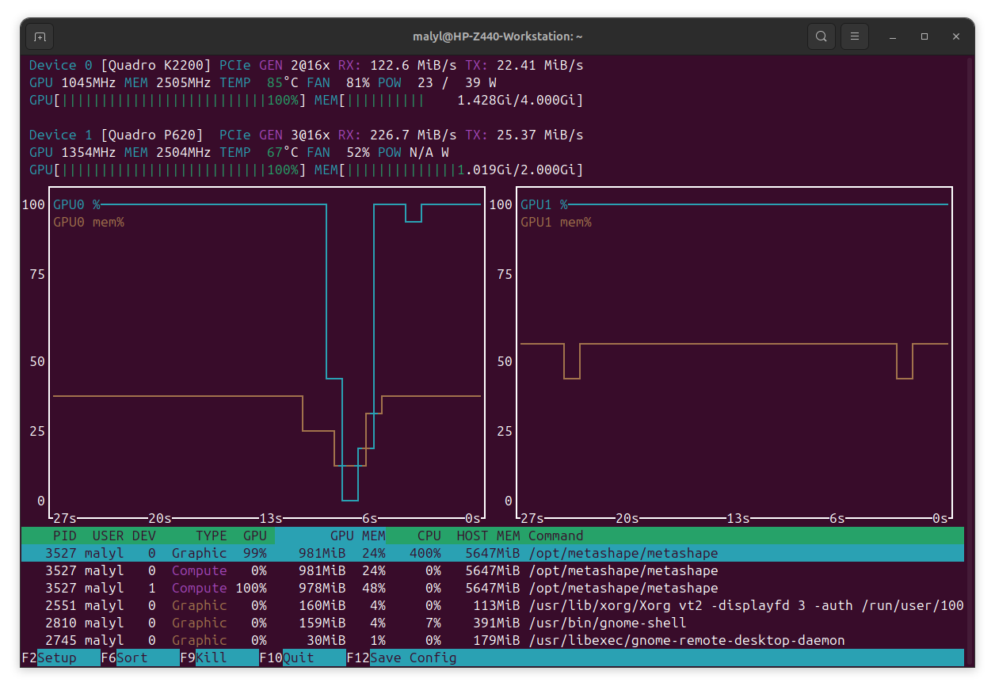Click the Command column header
995x690 pixels.
pos(556,536)
